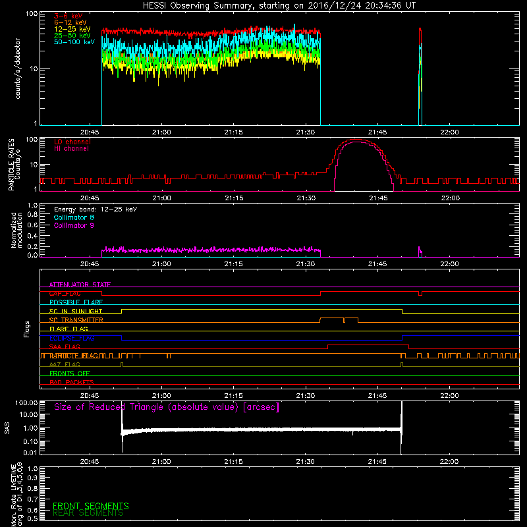The width and height of the screenshot is (527, 527).
Task: Click the HESSI Observing Summary title text
Action: click(279, 6)
